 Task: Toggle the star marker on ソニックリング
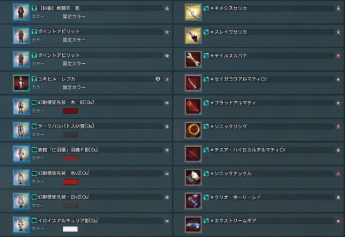click(338, 126)
